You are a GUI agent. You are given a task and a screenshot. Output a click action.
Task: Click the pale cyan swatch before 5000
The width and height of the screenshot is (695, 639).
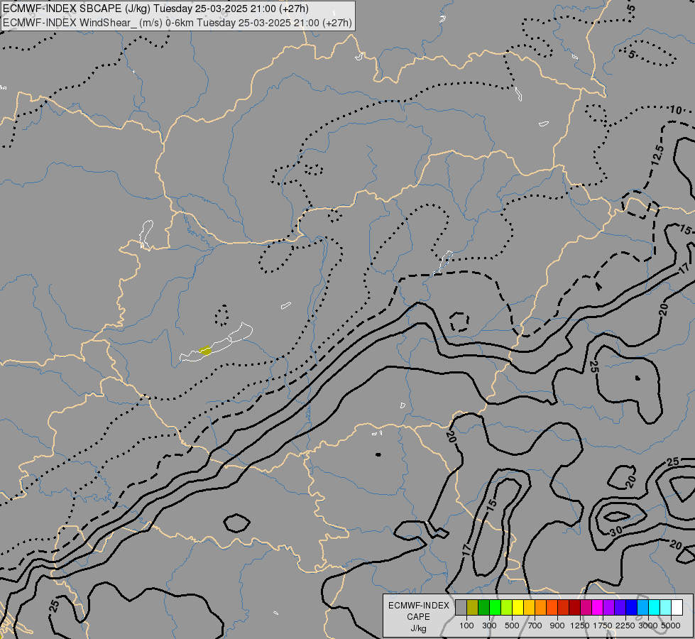(666, 608)
